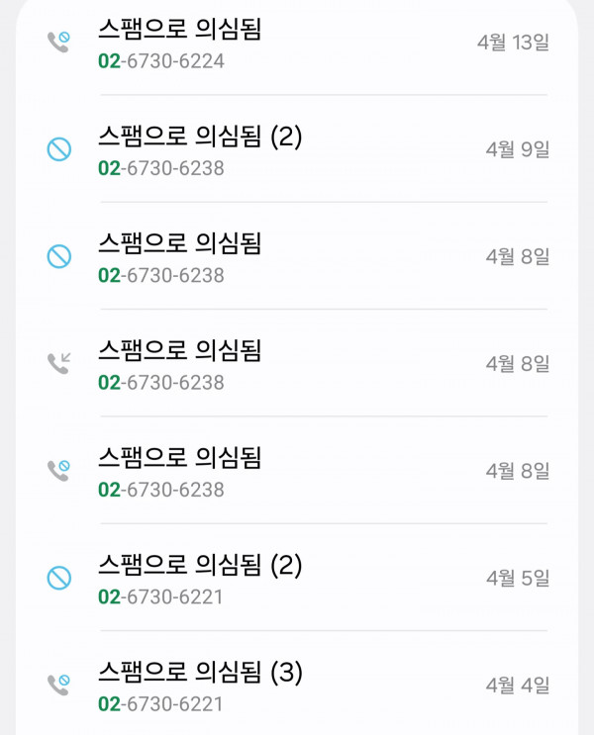Viewport: 594px width, 735px height.
Task: Open the 스팸으로 의심됨 (2) entry from 4월 9일
Action: pos(199,137)
